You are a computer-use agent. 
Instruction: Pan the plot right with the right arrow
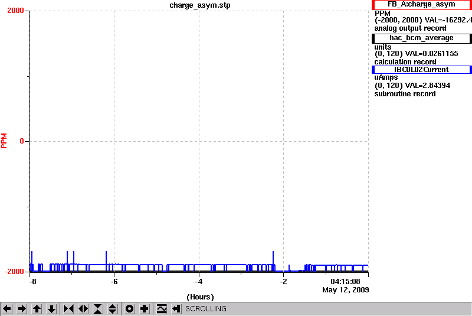click(22, 309)
